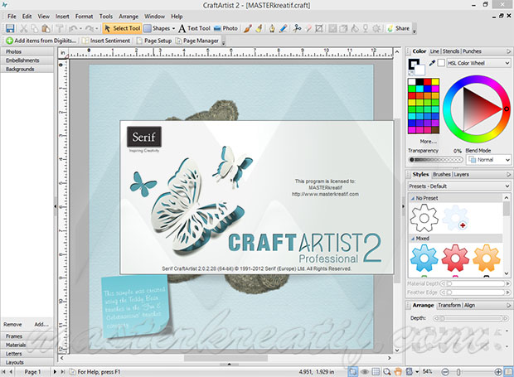Open the Insert menu
The image size is (514, 377).
pos(62,17)
